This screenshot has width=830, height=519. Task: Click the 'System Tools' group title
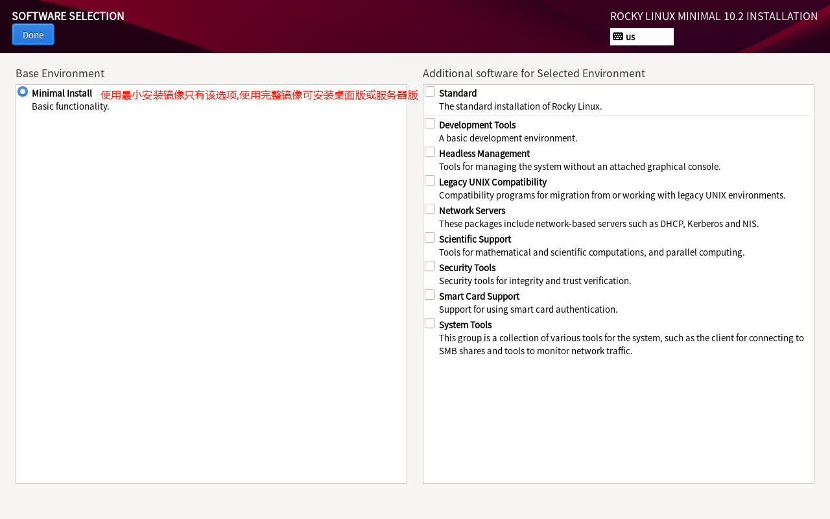[x=466, y=325]
